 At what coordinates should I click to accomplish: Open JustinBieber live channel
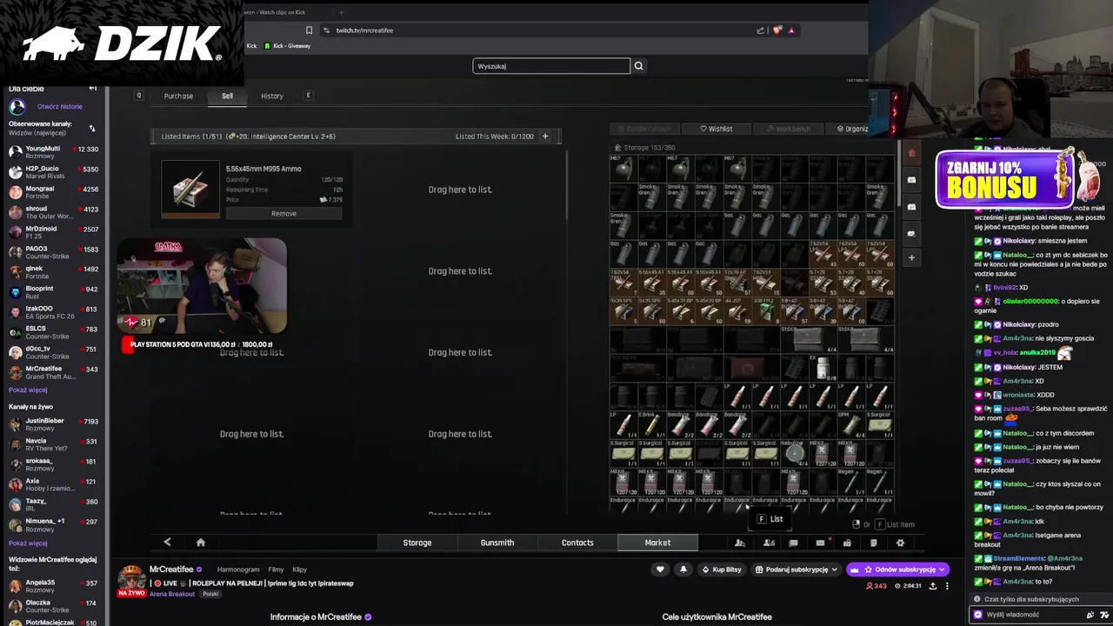[x=53, y=424]
